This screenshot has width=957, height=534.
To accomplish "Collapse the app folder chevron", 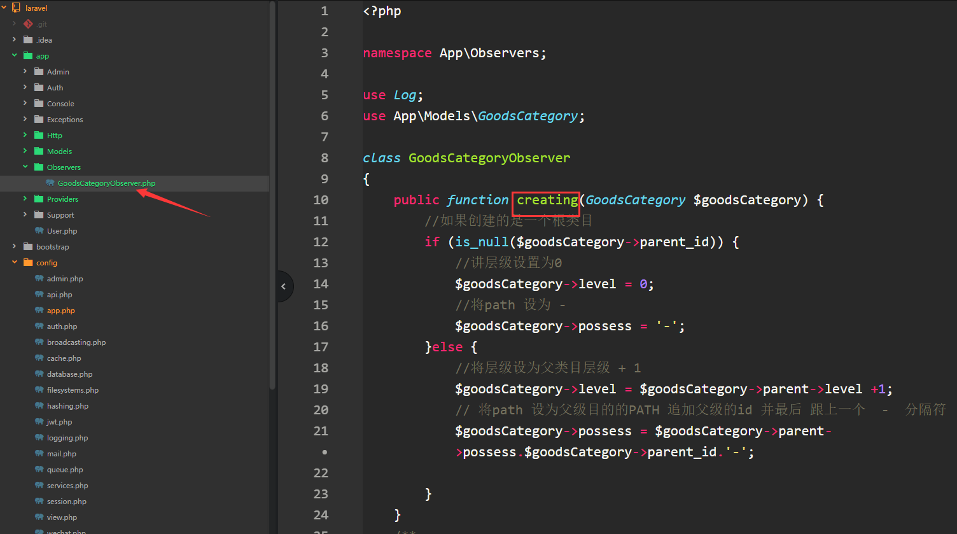I will tap(14, 56).
